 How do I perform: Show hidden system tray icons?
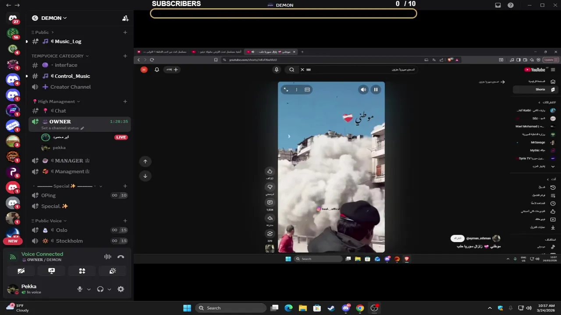490,308
